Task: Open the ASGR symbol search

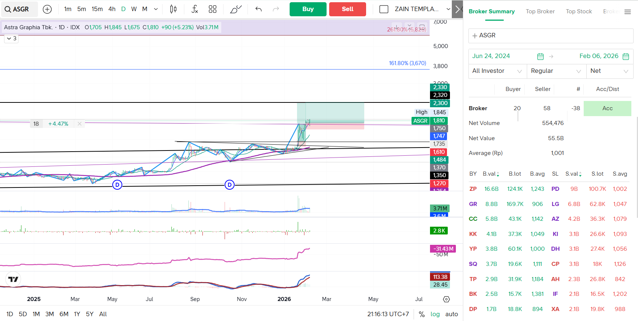Action: [x=19, y=9]
